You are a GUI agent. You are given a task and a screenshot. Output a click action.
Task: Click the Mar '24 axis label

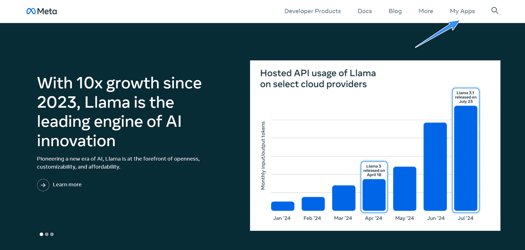[343, 218]
